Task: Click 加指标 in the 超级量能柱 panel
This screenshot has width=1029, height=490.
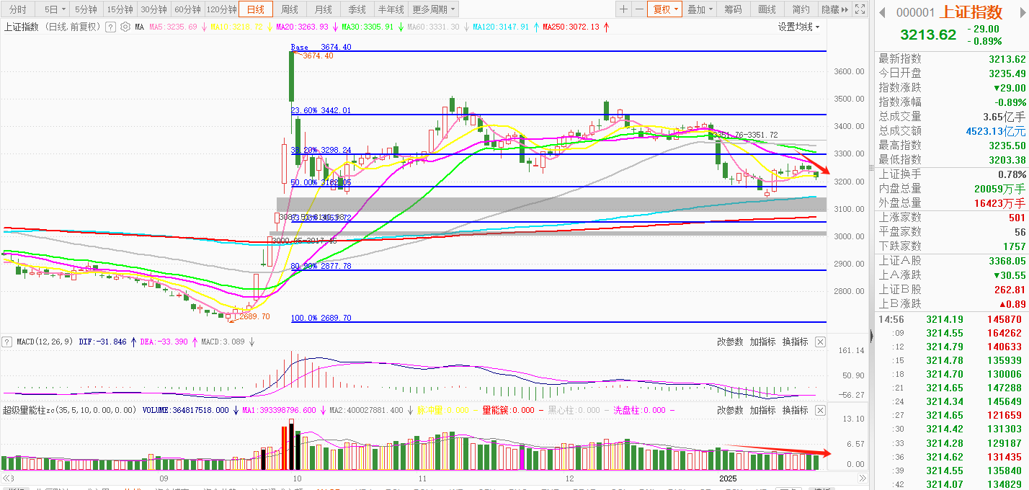Action: (762, 410)
